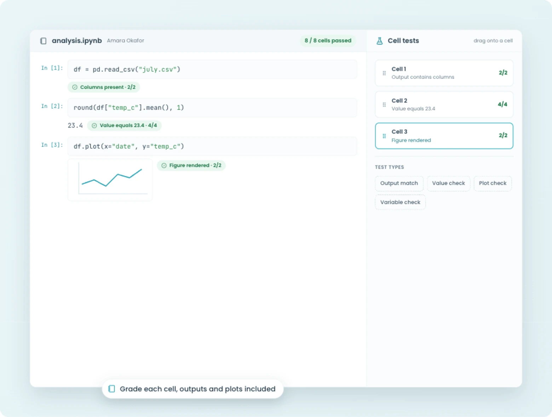Click the In [1]: prompt label
552x417 pixels.
(x=52, y=68)
